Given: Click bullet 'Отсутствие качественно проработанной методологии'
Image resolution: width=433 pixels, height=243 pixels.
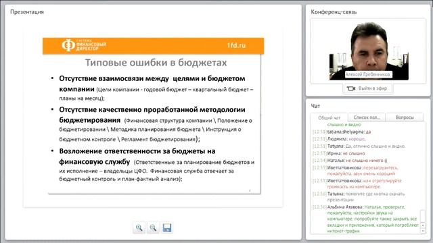Looking at the screenshot, I should (x=155, y=124).
